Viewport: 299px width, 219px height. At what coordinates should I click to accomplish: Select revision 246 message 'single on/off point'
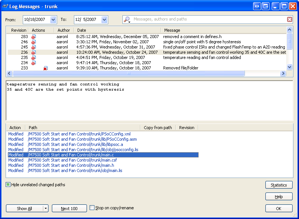coord(202,42)
